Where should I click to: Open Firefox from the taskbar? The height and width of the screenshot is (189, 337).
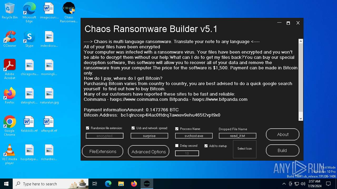[x=134, y=184]
